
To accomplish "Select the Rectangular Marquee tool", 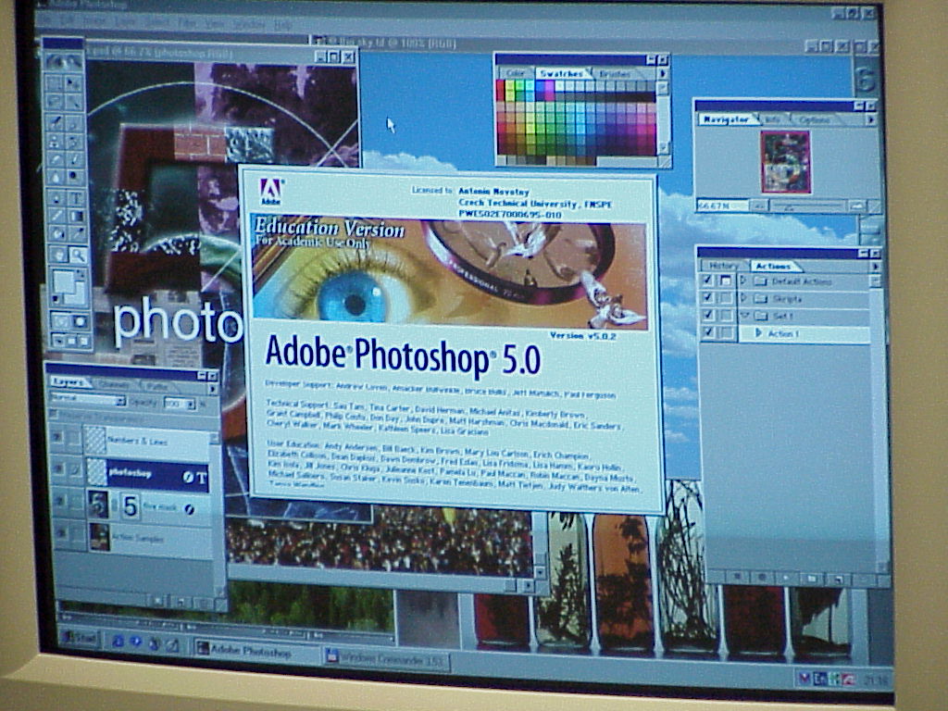I will pyautogui.click(x=55, y=82).
